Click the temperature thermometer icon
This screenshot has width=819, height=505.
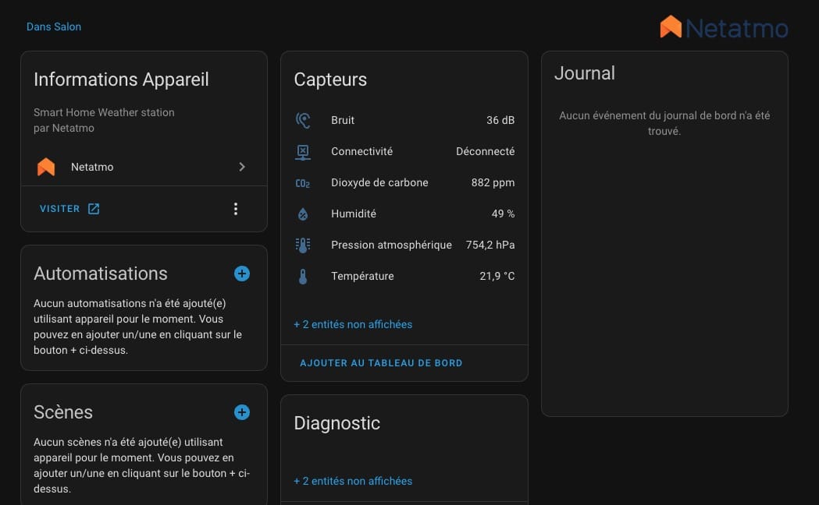point(303,276)
